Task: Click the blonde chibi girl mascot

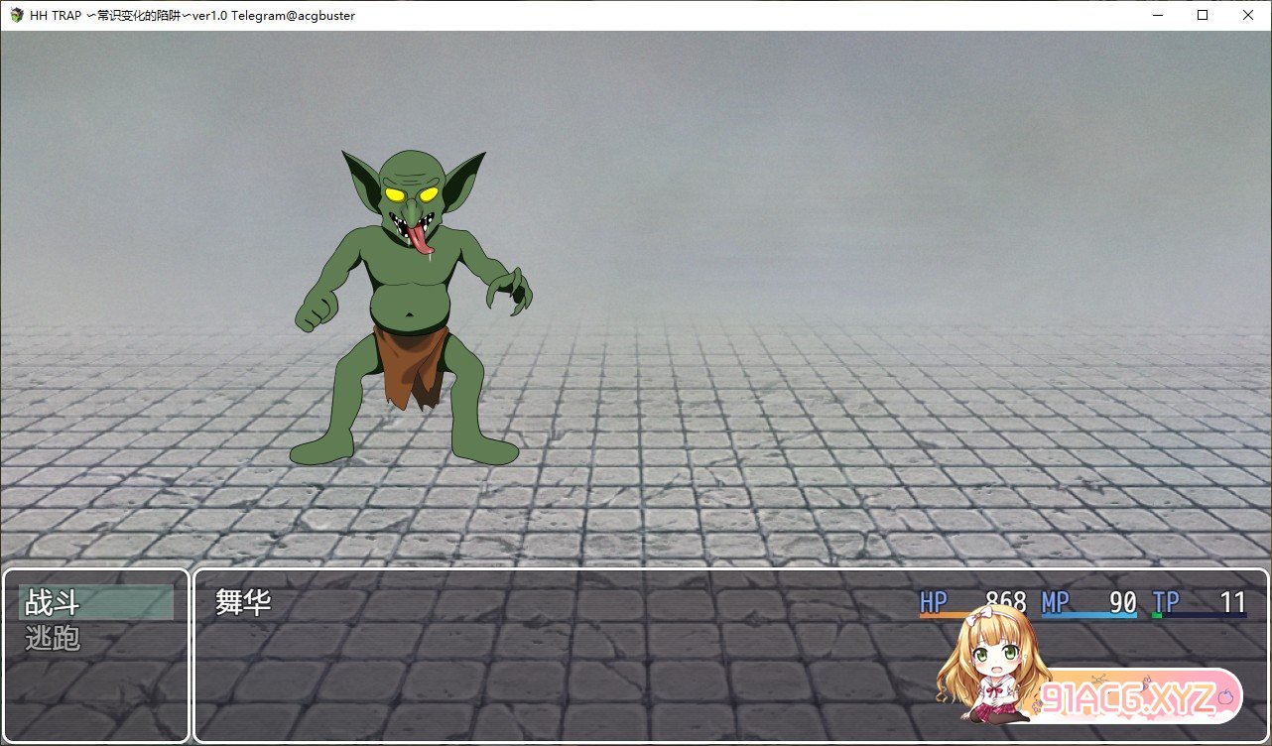Action: (992, 665)
